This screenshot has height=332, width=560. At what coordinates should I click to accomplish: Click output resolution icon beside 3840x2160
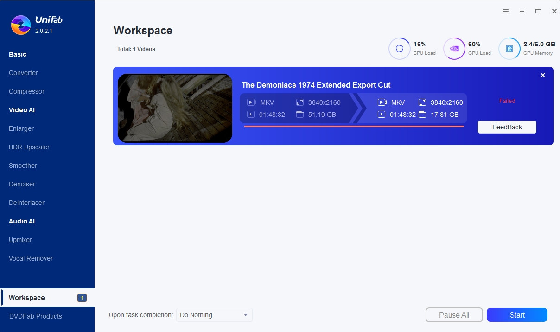coord(422,102)
